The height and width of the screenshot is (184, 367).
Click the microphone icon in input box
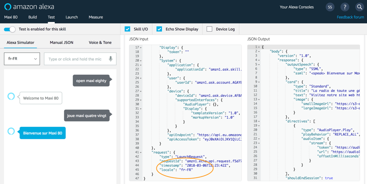point(111,59)
